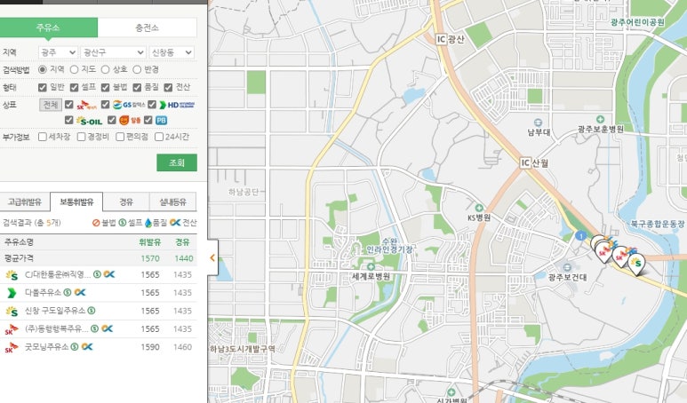
Task: Click the HD Hyundai Oilbank logo
Action: click(177, 105)
